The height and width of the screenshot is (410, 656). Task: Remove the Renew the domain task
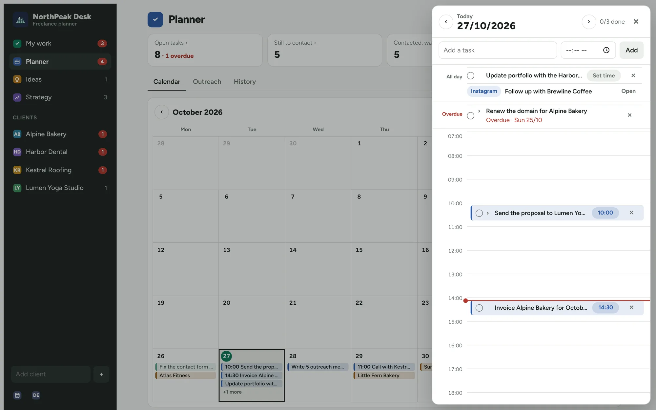coord(629,115)
